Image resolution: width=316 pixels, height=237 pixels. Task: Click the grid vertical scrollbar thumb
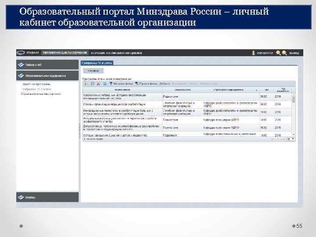tap(294, 99)
